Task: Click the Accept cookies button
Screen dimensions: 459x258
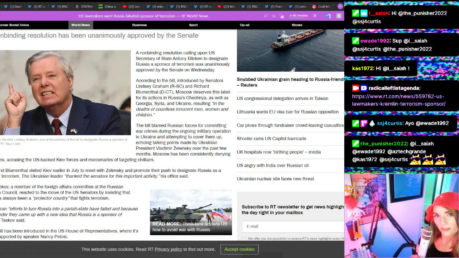Action: [240, 249]
